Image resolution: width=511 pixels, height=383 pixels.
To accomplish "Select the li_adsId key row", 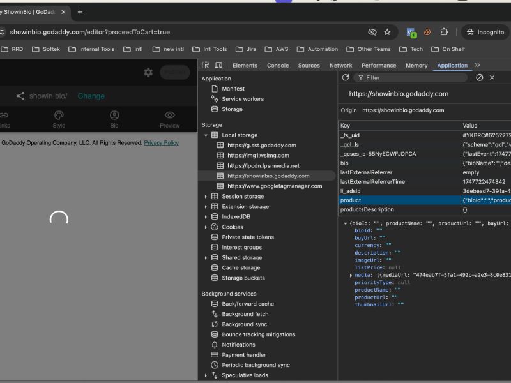I will (425, 191).
